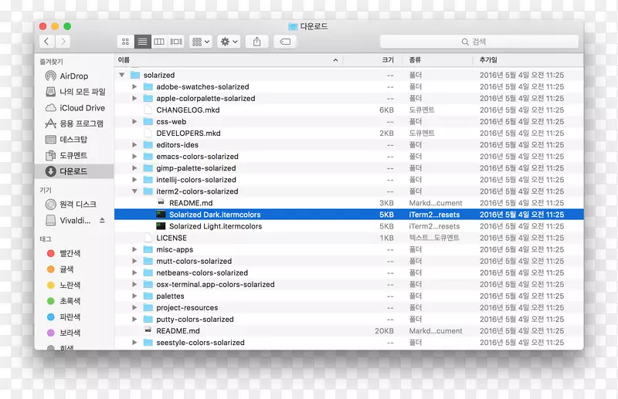Screen dimensions: 618x399
Task: Expand the editors-ides folder
Action: point(134,144)
